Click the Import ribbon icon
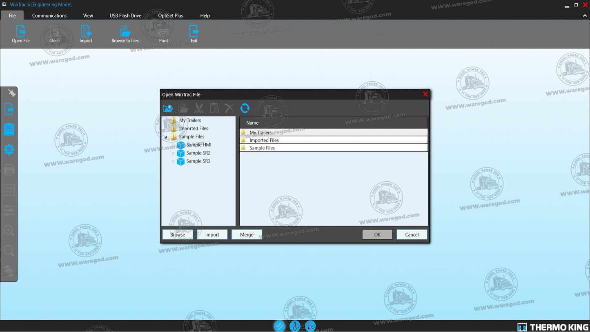Viewport: 590px width, 332px height. [86, 34]
